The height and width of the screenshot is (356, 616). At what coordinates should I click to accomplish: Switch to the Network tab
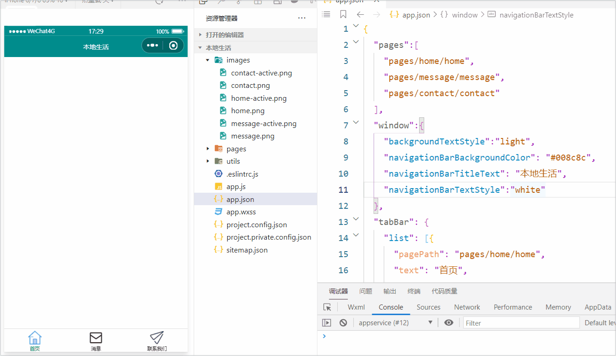point(467,307)
